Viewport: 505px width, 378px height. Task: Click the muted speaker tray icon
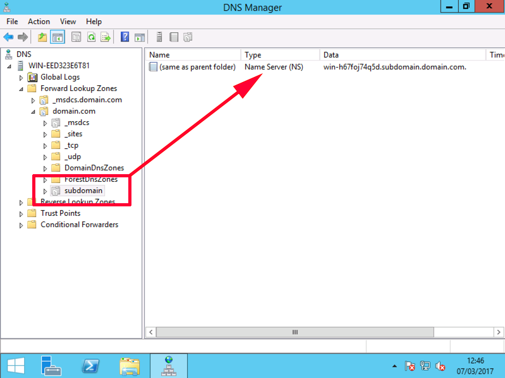coord(440,366)
